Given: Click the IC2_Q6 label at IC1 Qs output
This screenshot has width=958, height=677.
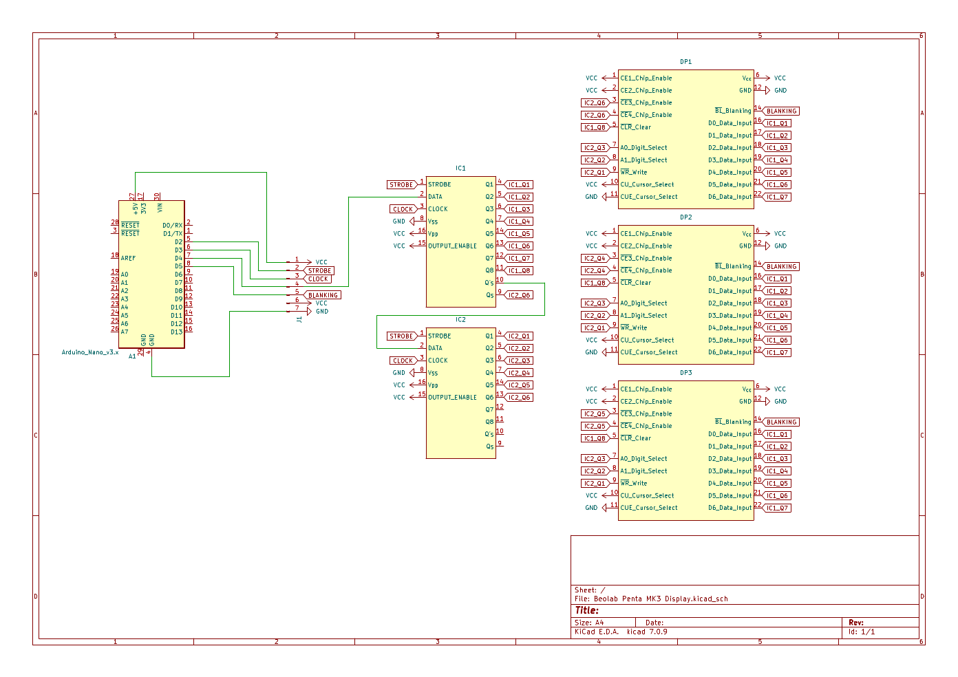Looking at the screenshot, I should tap(520, 295).
